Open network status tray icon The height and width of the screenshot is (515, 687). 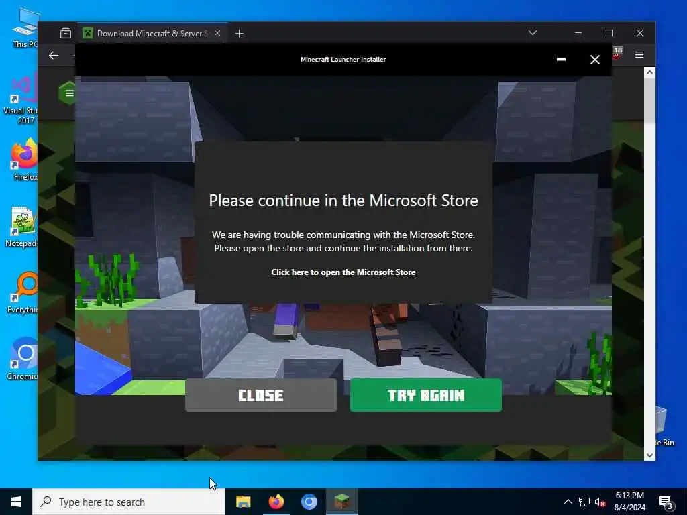(x=584, y=502)
